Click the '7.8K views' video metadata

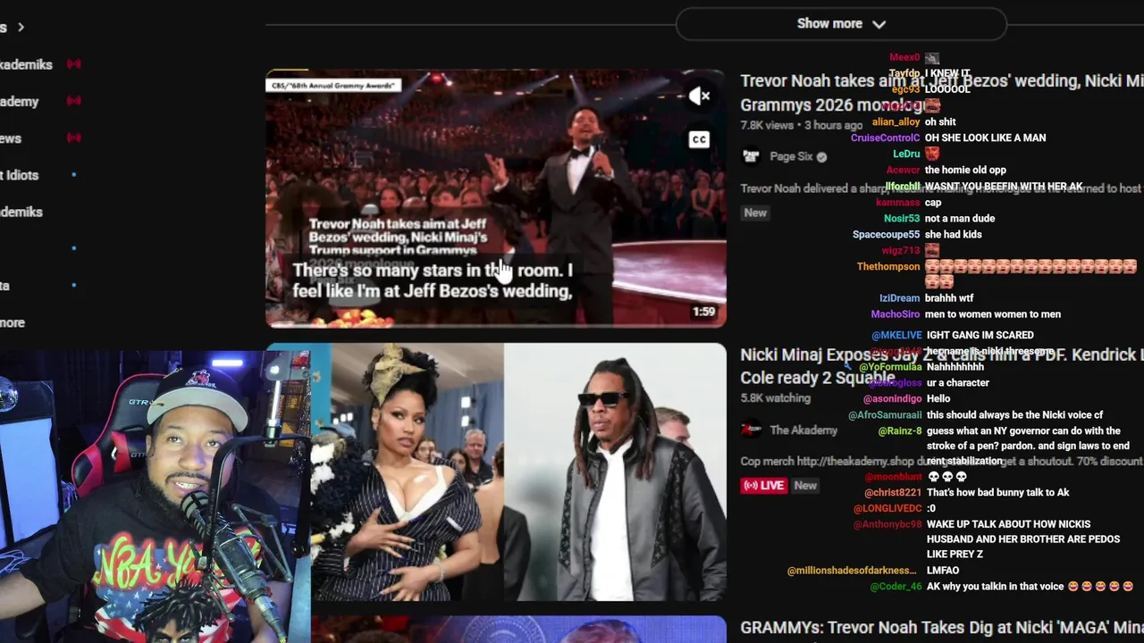pyautogui.click(x=767, y=126)
